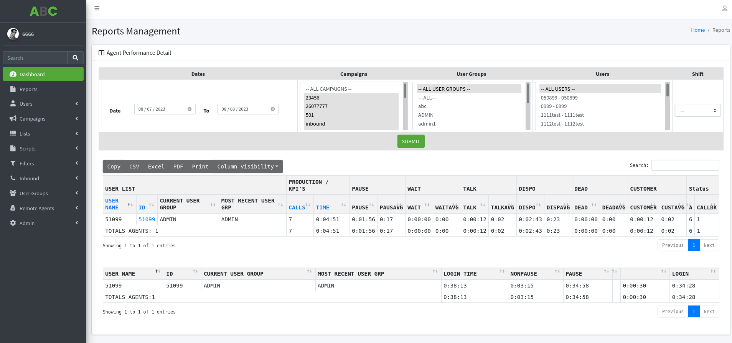This screenshot has width=732, height=343.
Task: Click the 6666 user avatar image
Action: pos(13,34)
